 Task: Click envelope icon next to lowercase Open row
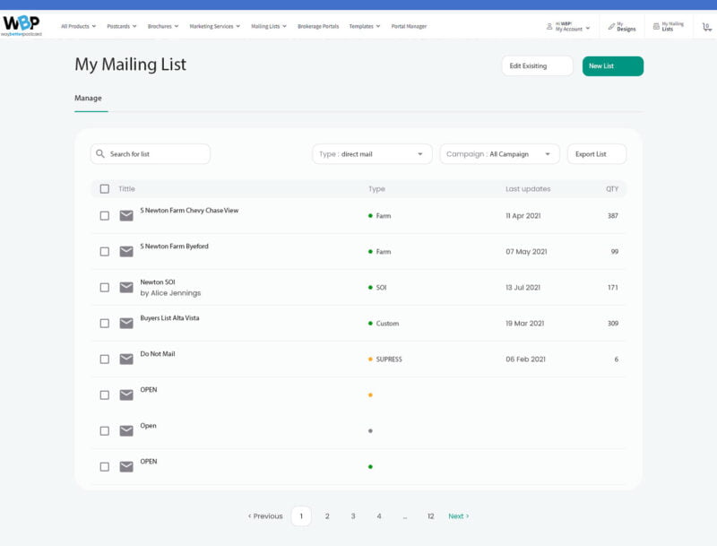pyautogui.click(x=126, y=430)
